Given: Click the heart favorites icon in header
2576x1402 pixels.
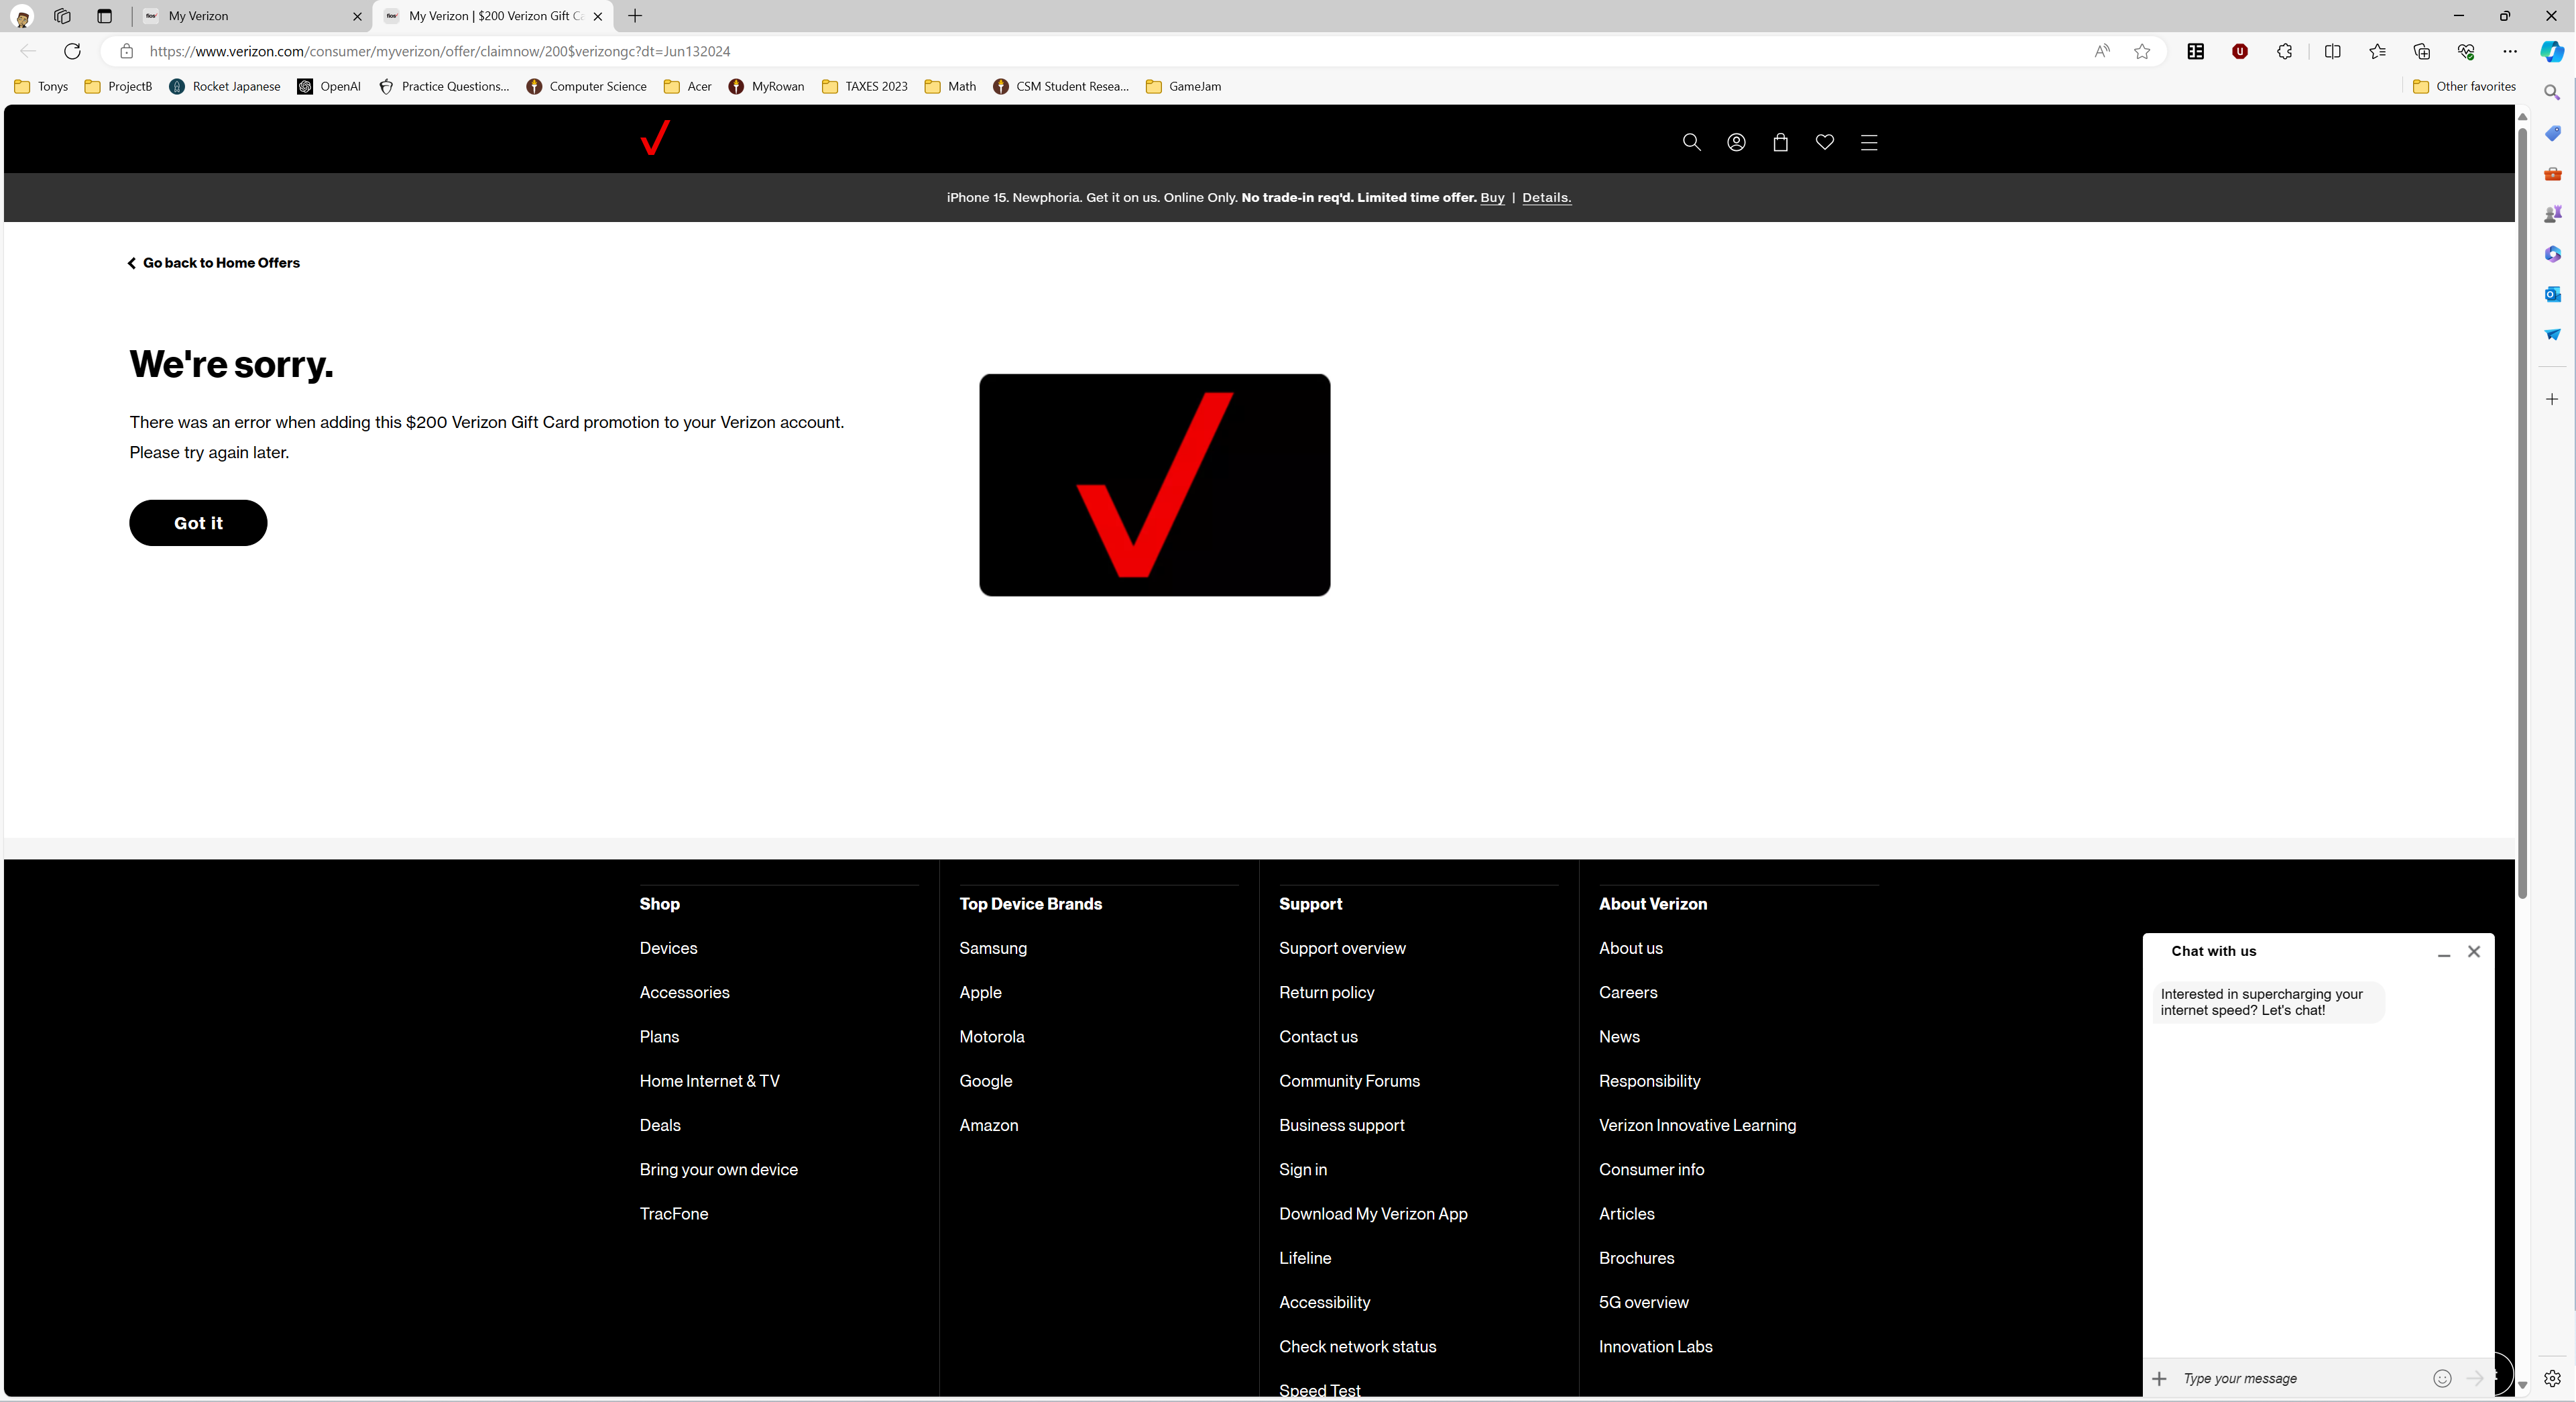Looking at the screenshot, I should tap(1824, 142).
